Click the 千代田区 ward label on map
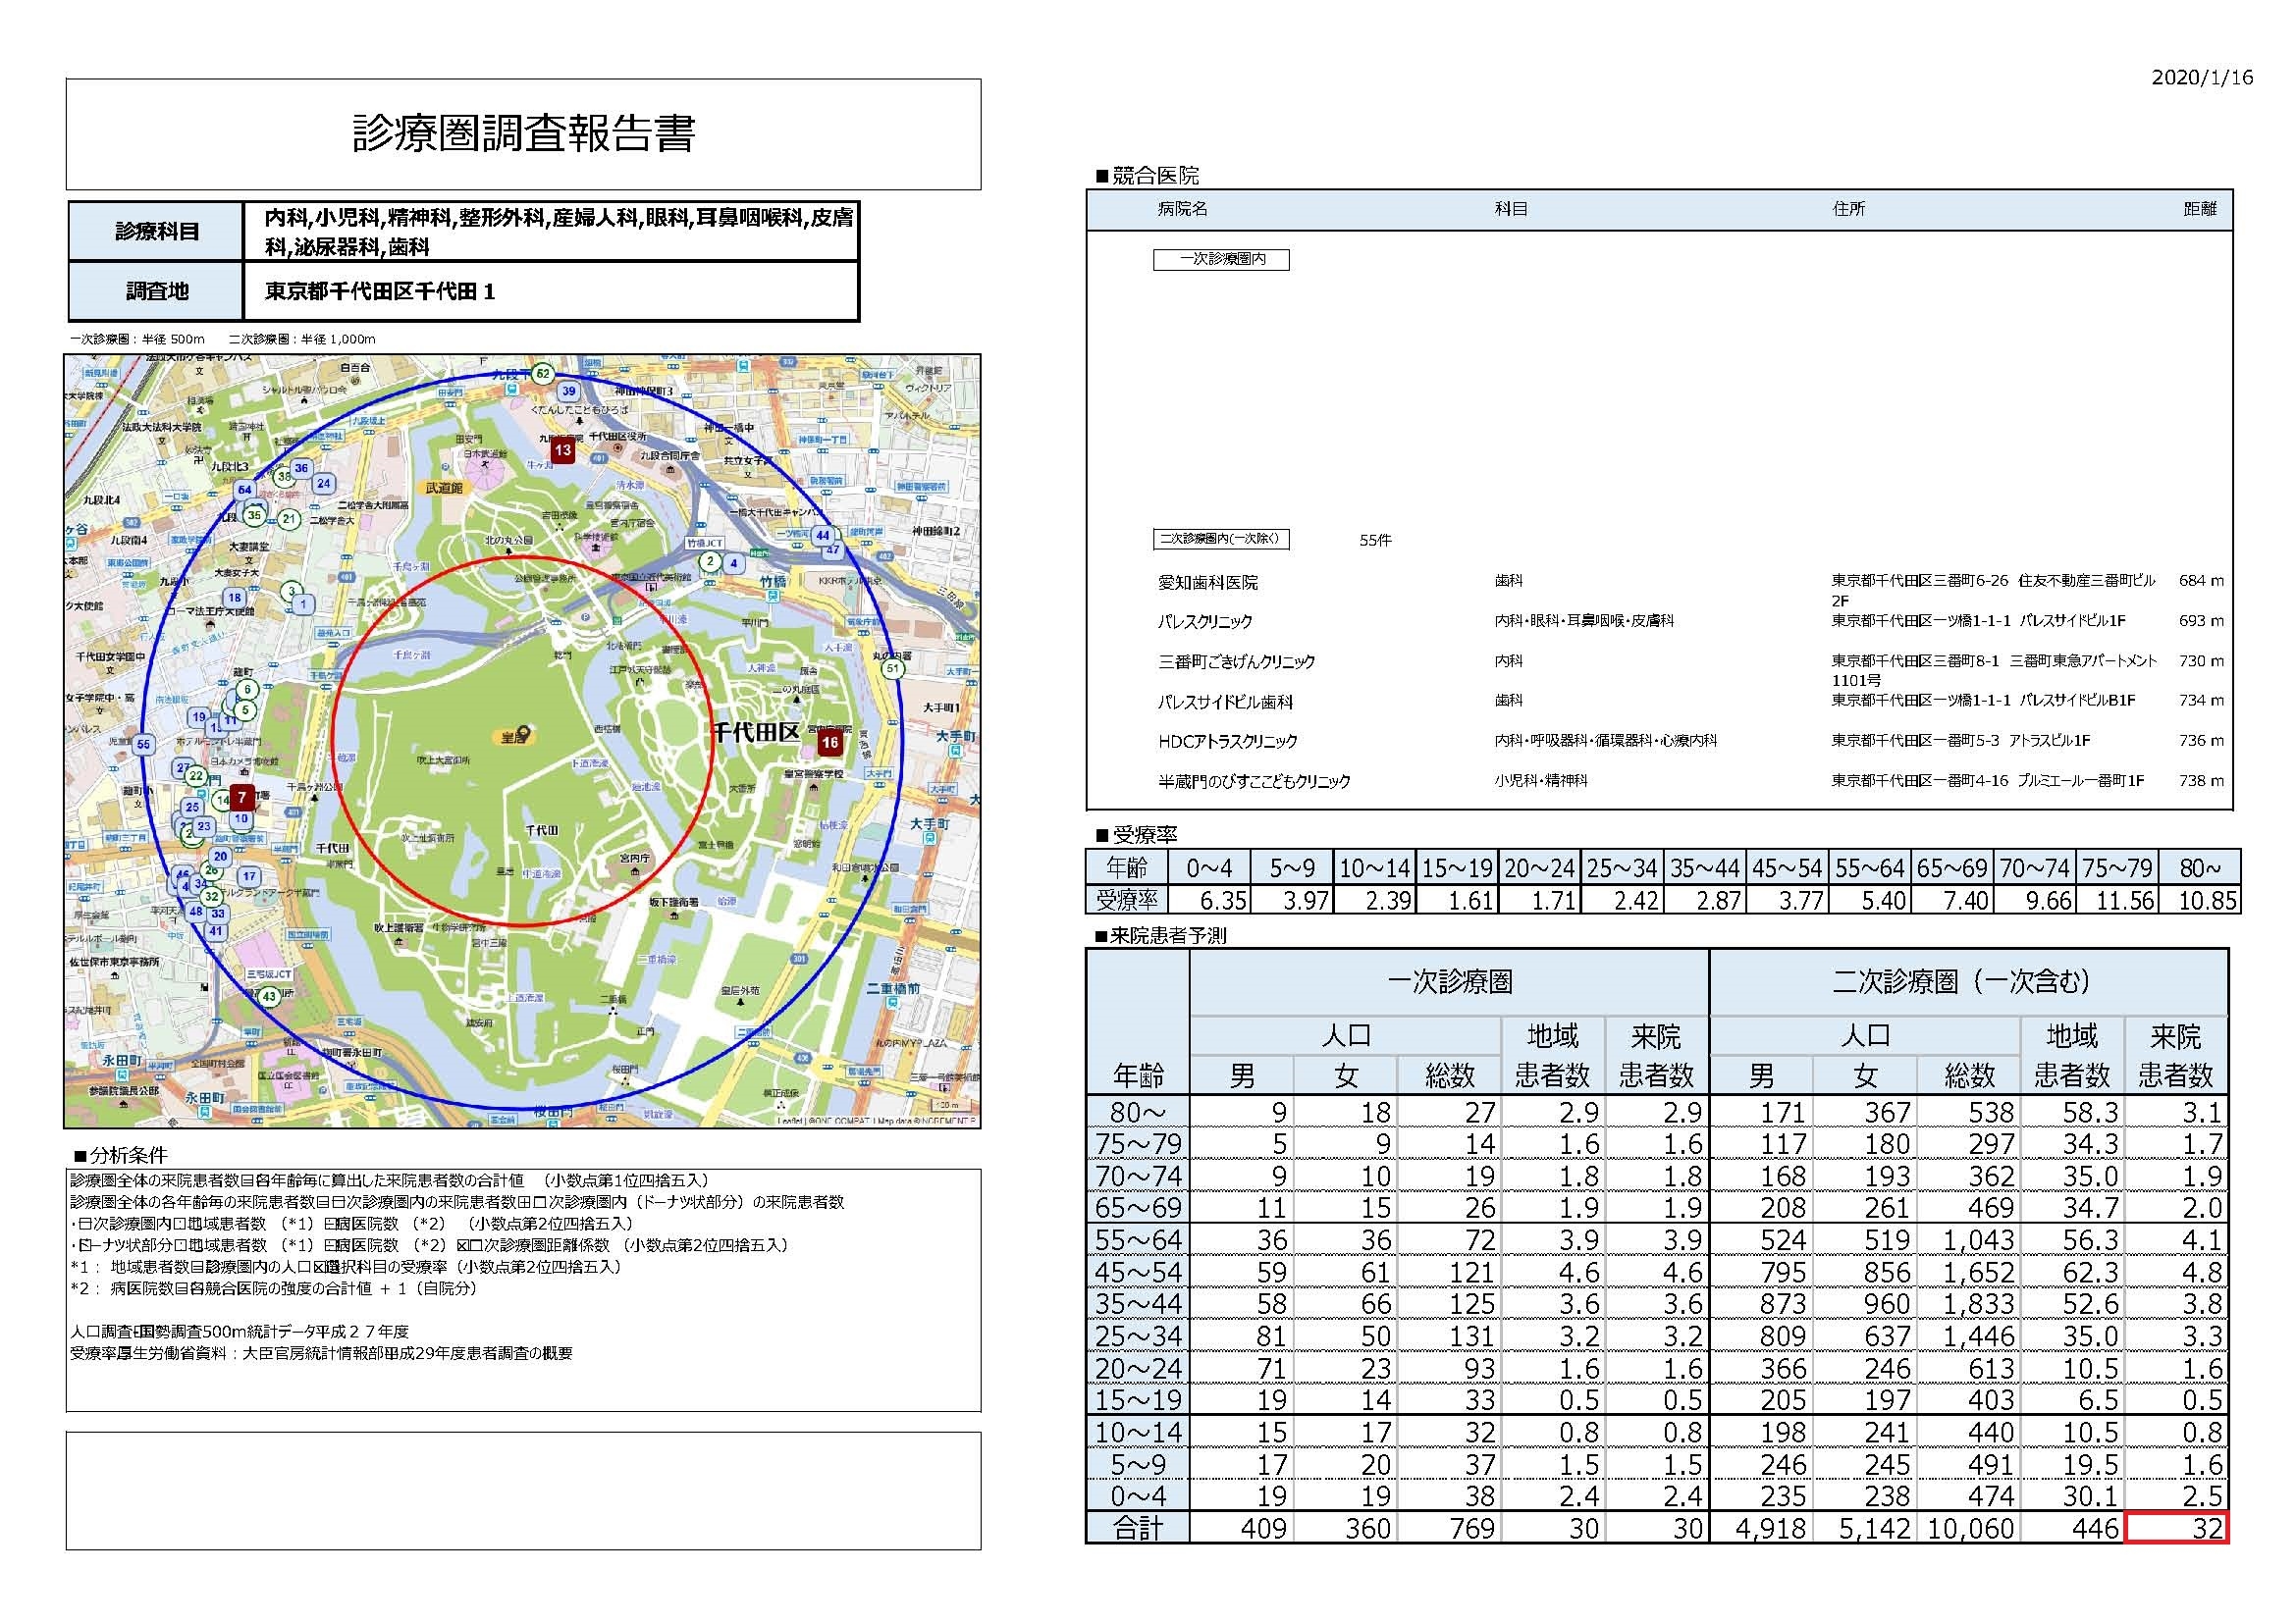Image resolution: width=2296 pixels, height=1623 pixels. [755, 732]
